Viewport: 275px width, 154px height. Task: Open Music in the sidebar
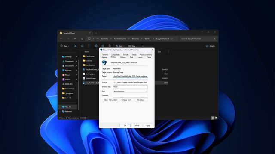[x=67, y=75]
